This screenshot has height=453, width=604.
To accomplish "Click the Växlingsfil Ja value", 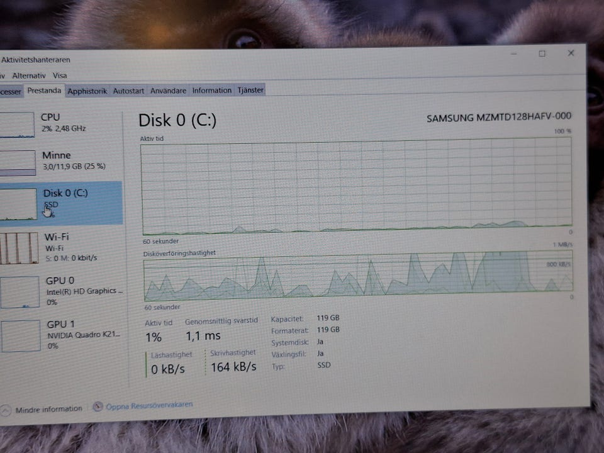I will click(320, 353).
